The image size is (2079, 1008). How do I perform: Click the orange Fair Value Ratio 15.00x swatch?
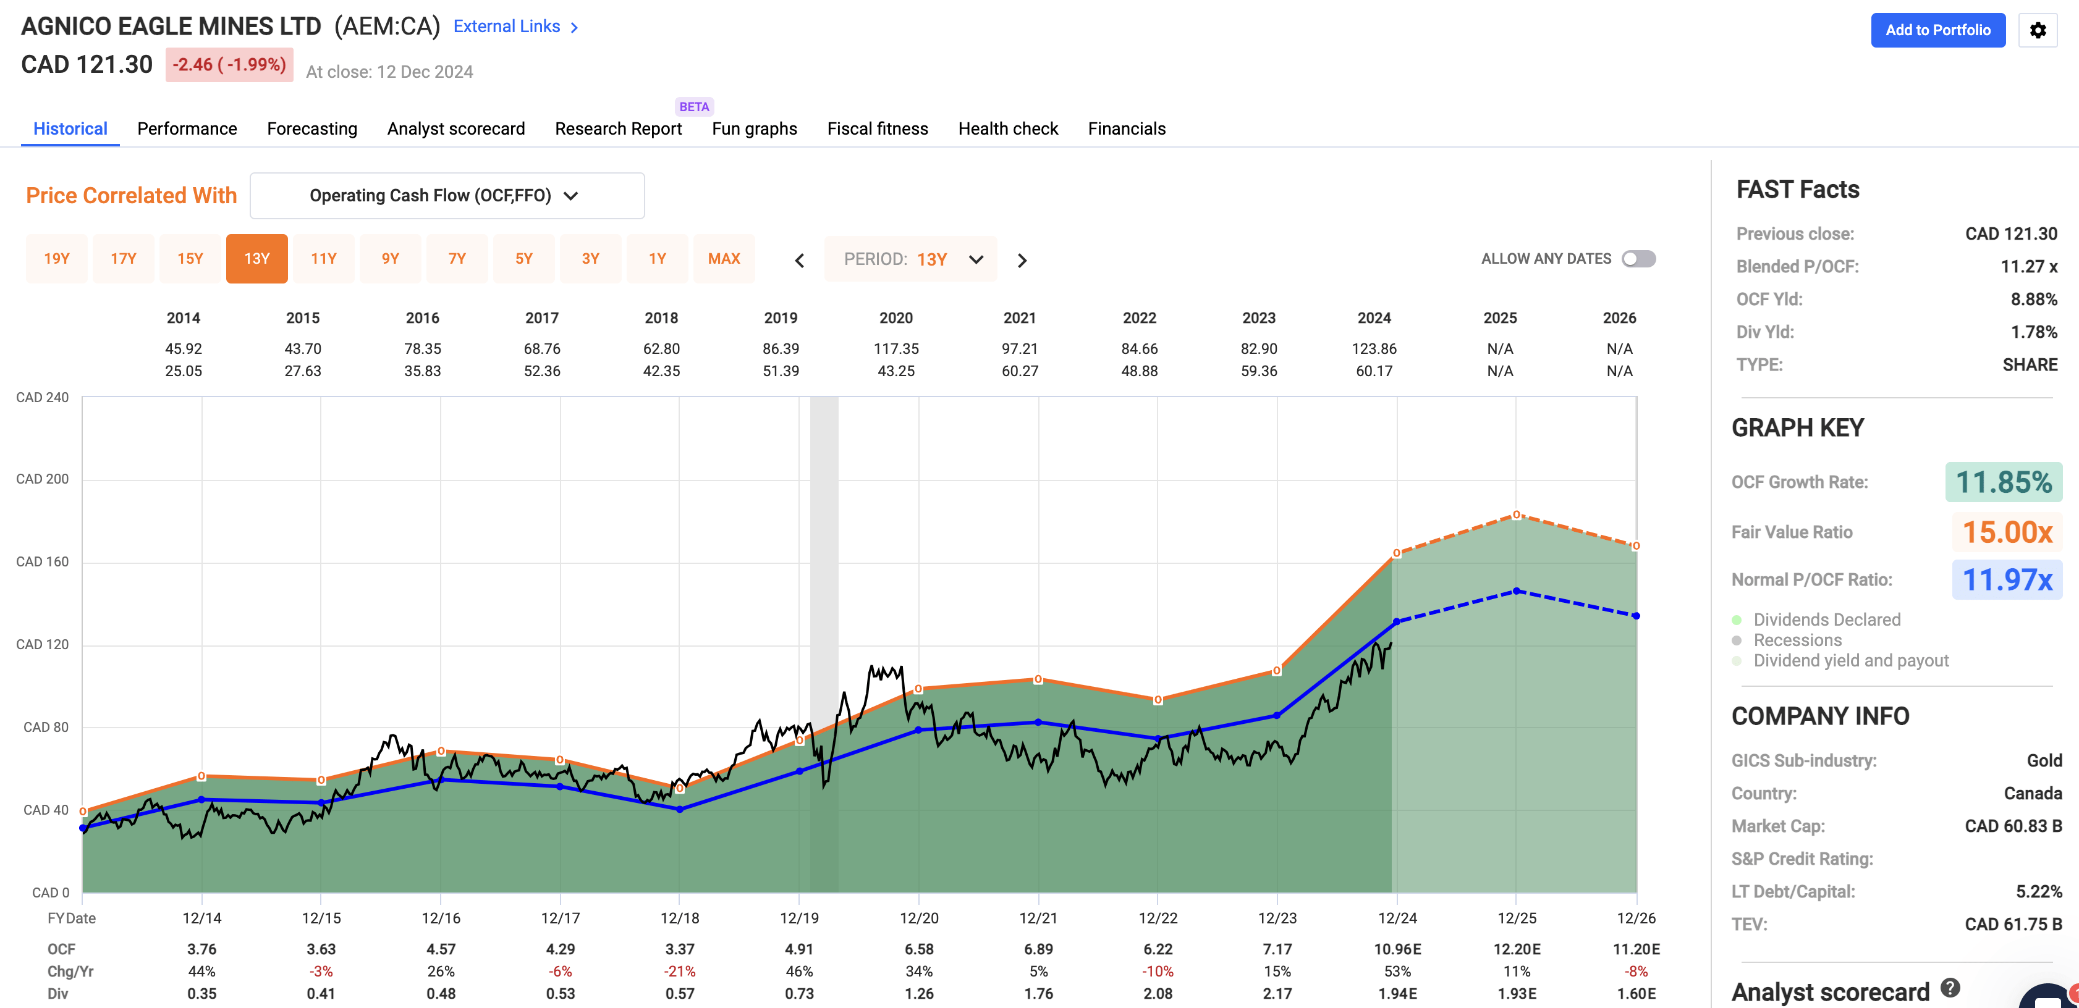click(2006, 532)
